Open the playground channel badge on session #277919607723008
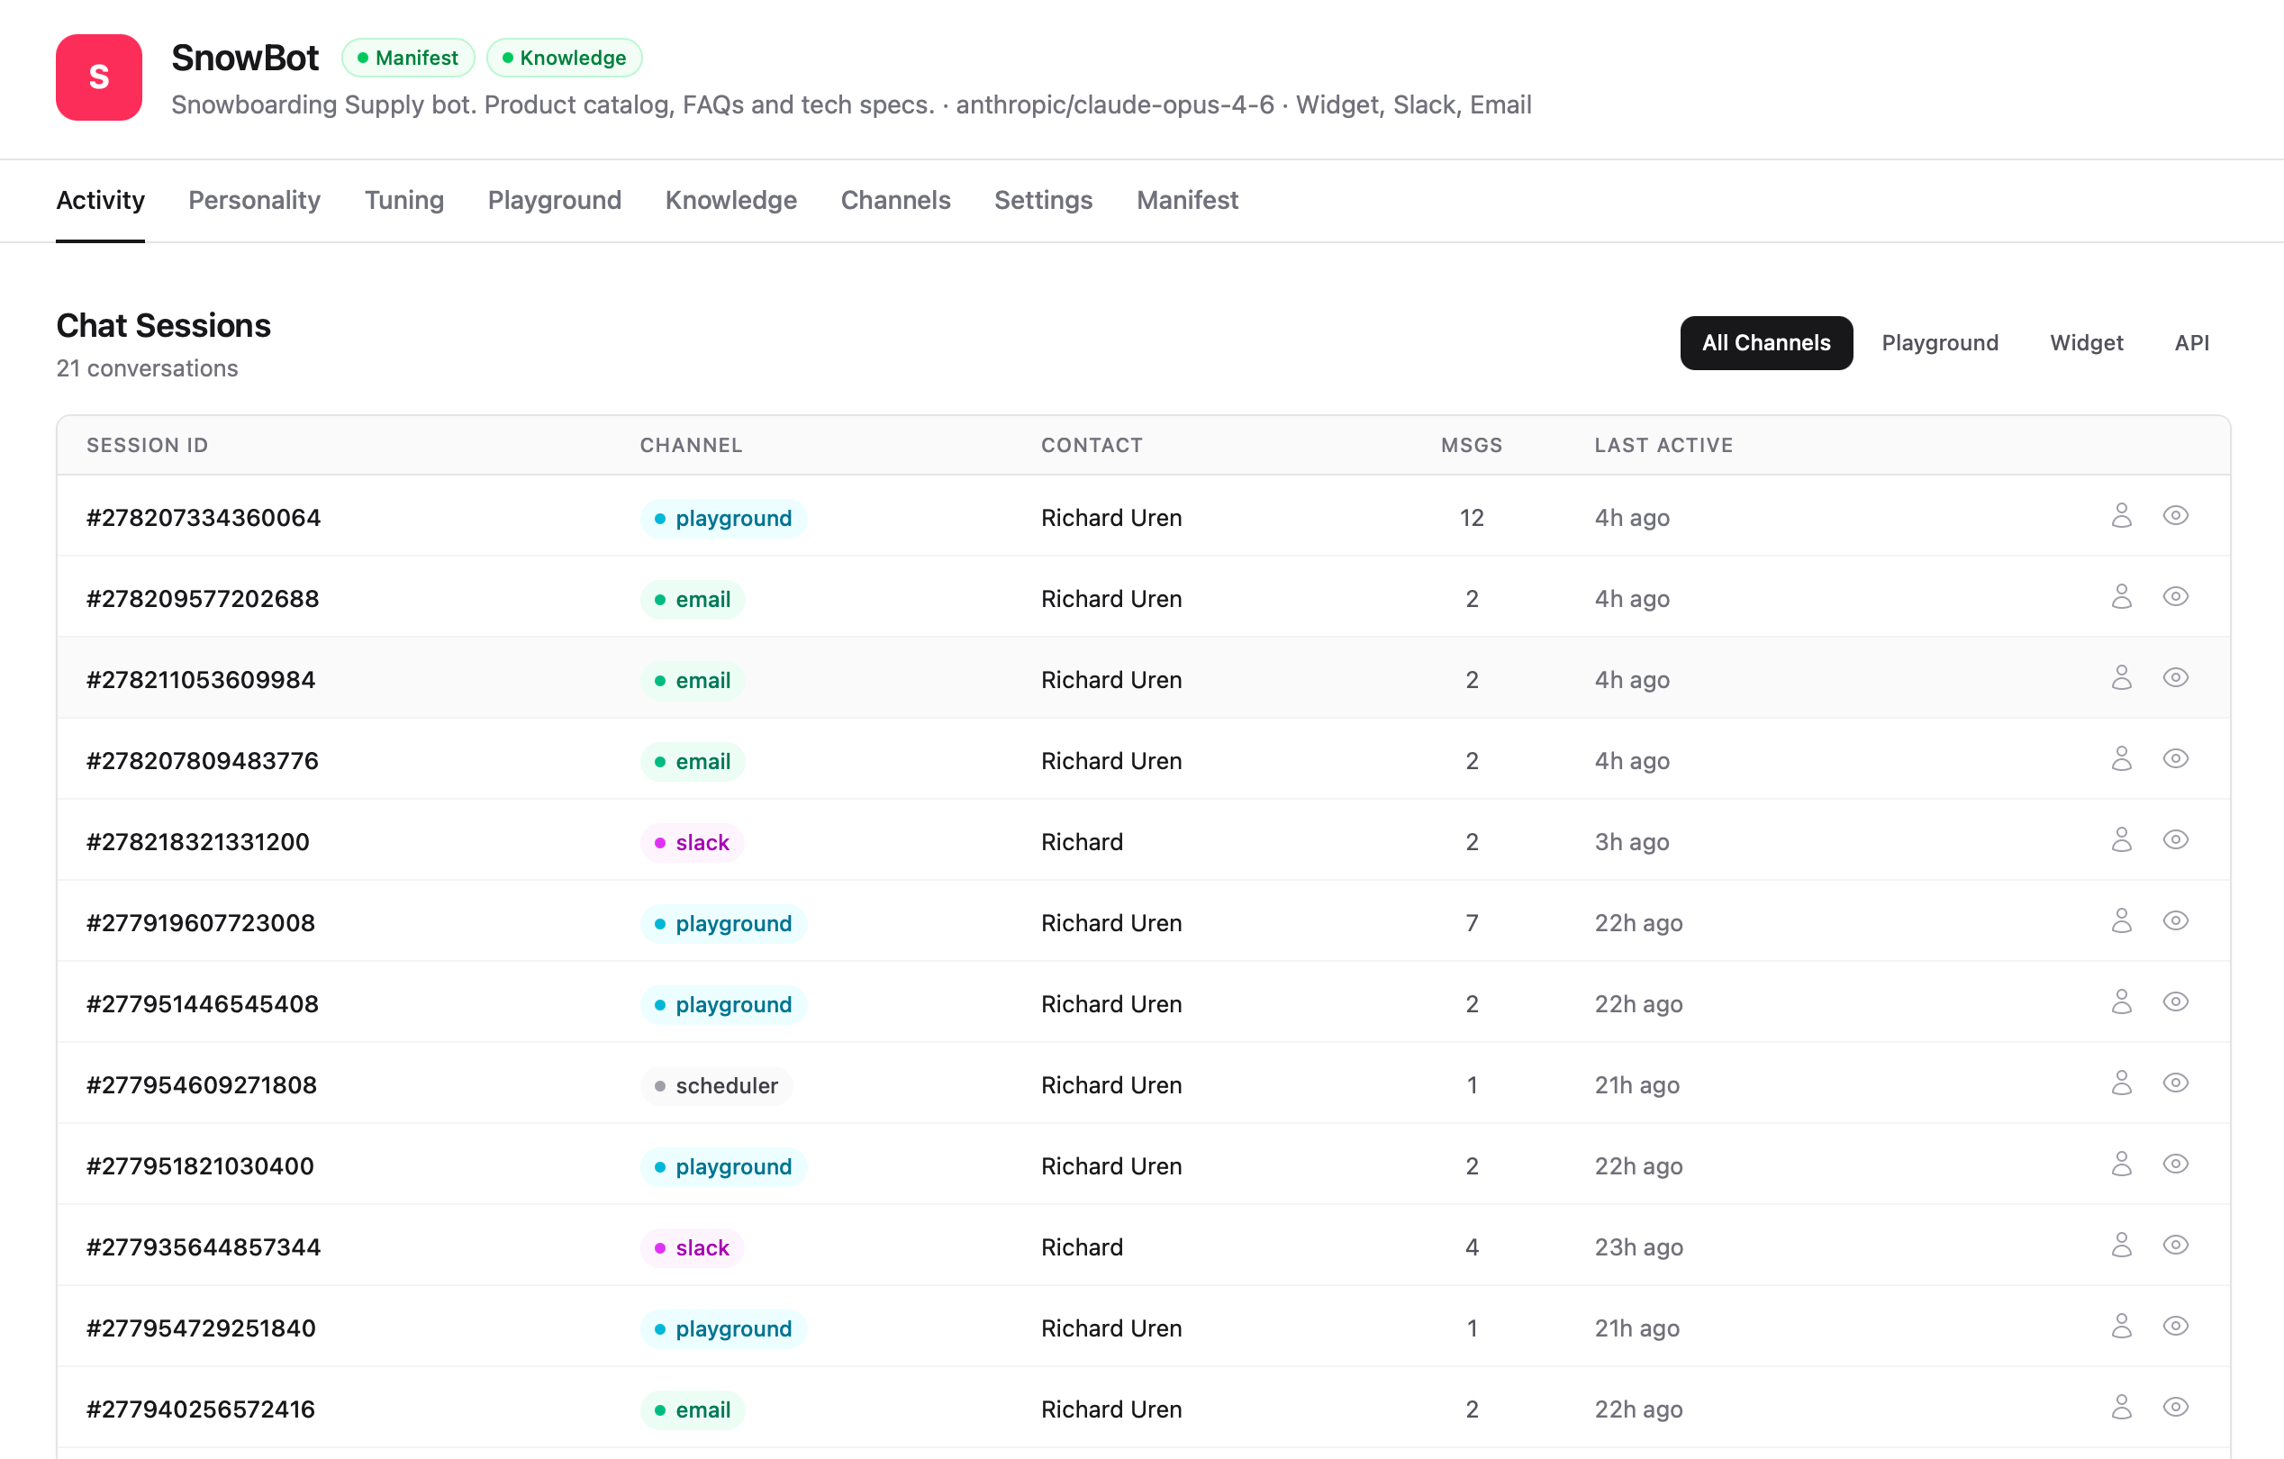 tap(723, 922)
